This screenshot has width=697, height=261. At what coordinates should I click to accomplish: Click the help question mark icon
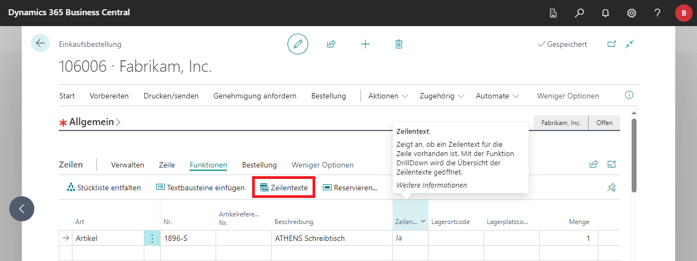point(658,13)
